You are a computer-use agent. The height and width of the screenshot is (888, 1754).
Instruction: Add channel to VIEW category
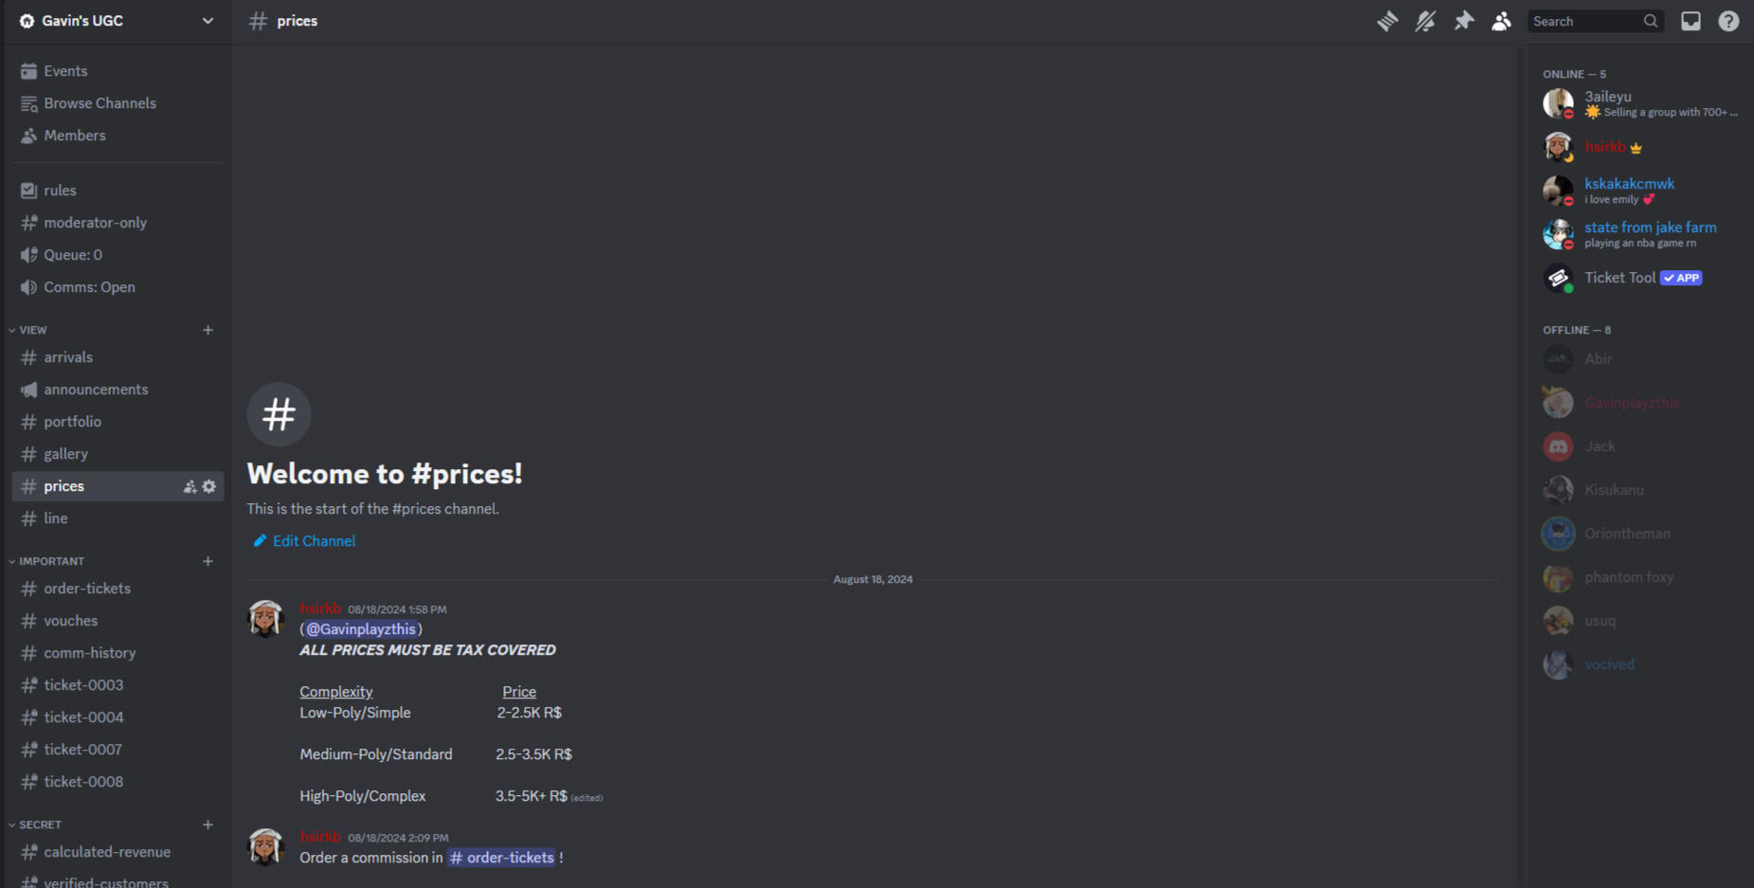(x=208, y=330)
